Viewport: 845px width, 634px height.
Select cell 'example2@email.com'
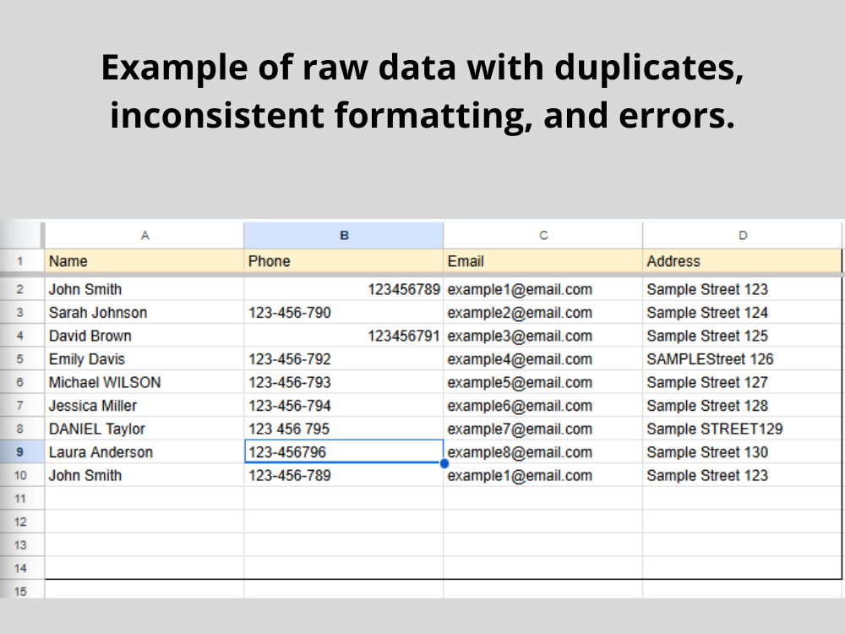pyautogui.click(x=543, y=313)
